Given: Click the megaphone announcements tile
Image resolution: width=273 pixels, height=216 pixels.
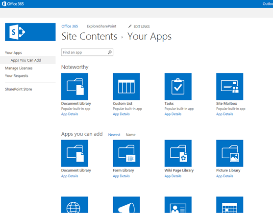Looking at the screenshot, I should coord(126,205).
